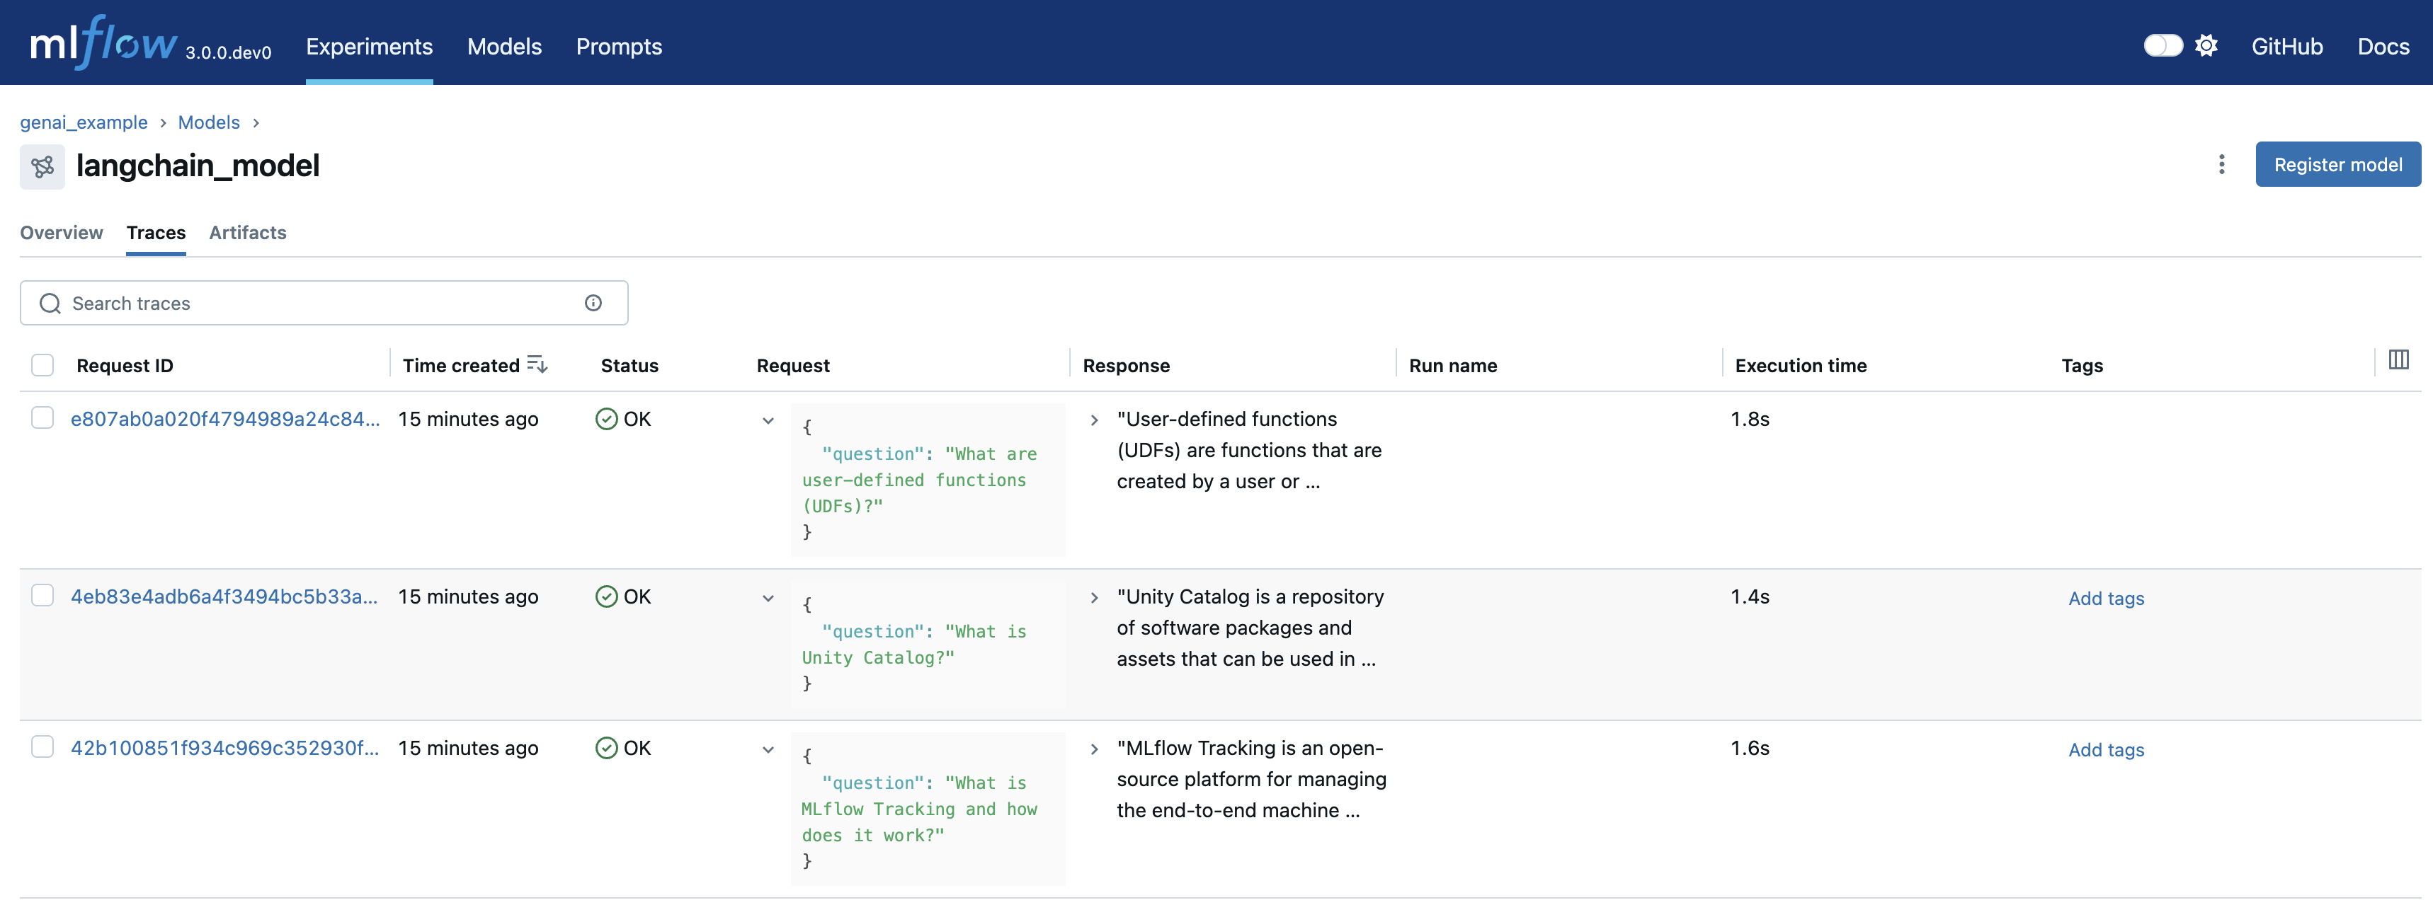Expand the Unity Catalog request JSON
The image size is (2433, 917).
pyautogui.click(x=768, y=598)
